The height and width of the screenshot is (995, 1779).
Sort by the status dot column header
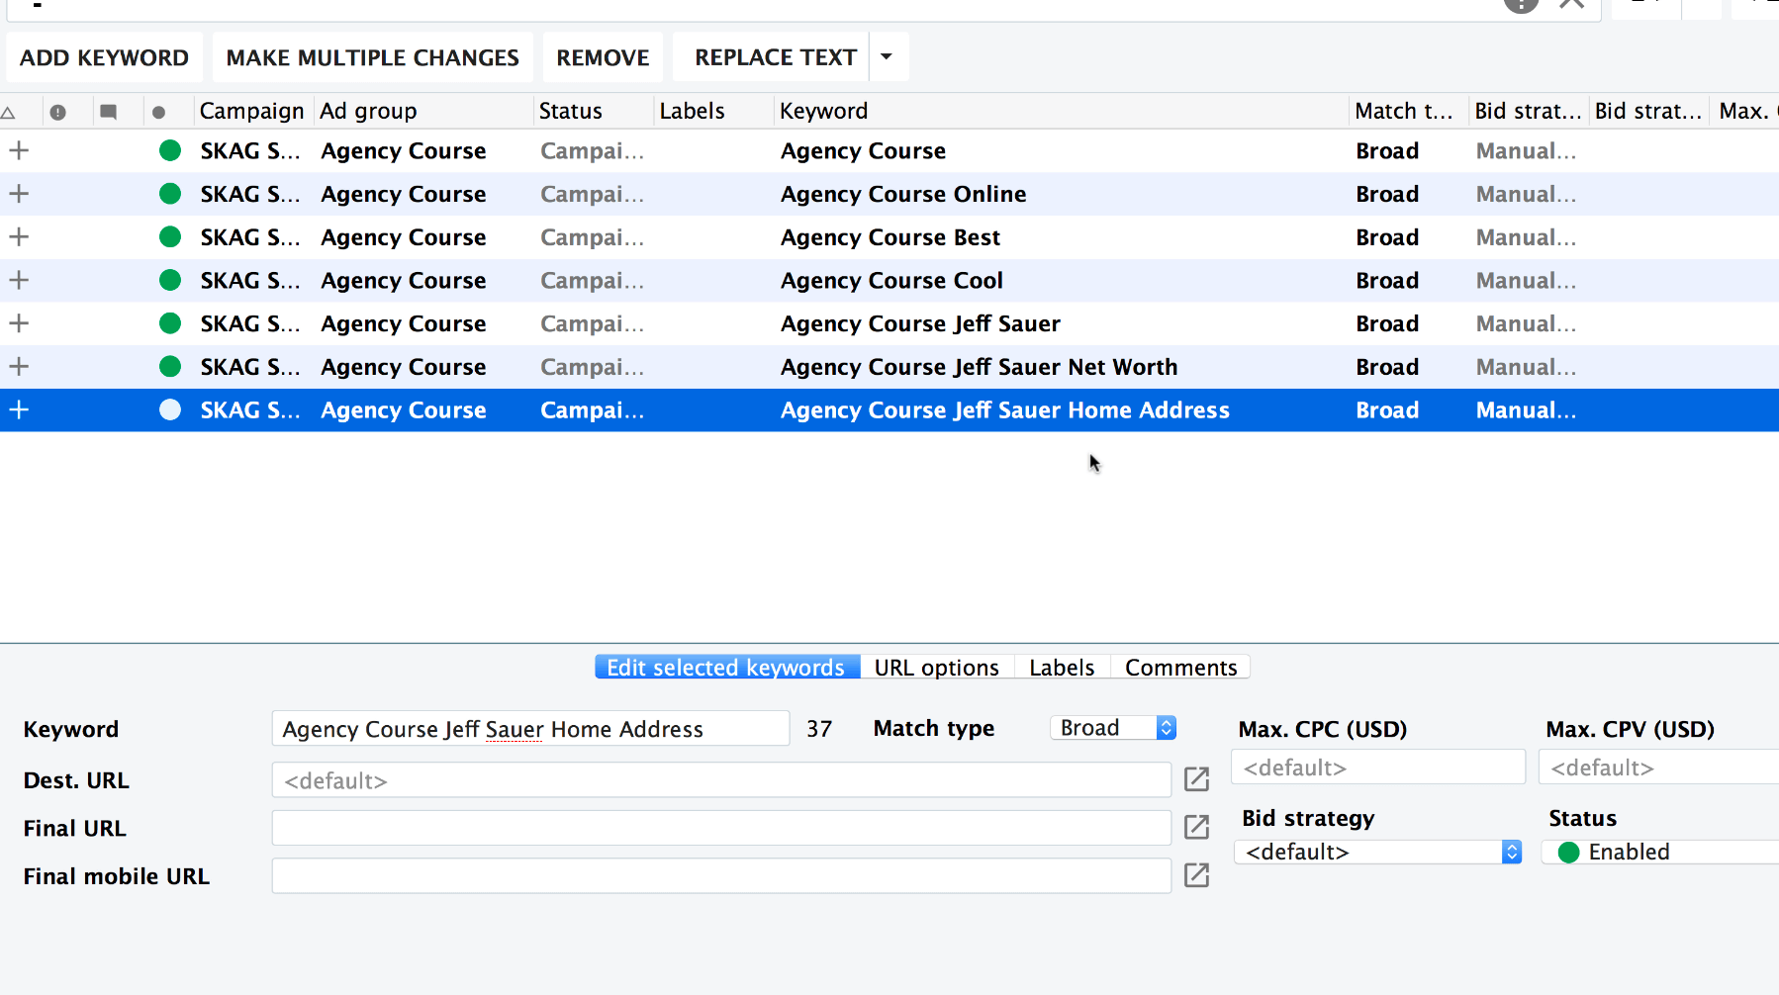tap(158, 112)
